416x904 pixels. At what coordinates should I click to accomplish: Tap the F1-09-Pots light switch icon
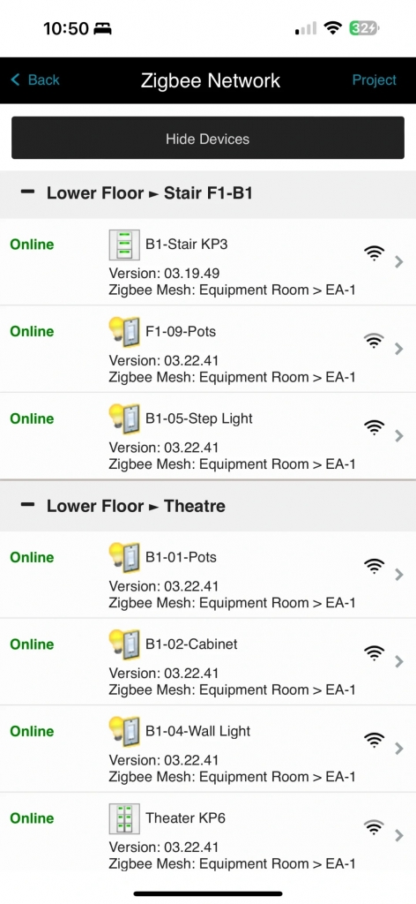point(124,332)
